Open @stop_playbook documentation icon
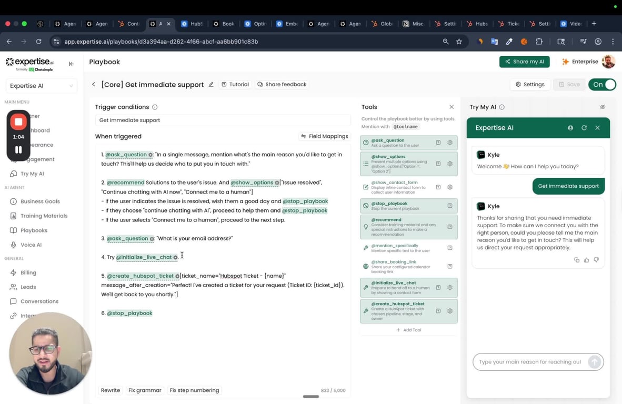Image resolution: width=622 pixels, height=404 pixels. (450, 206)
